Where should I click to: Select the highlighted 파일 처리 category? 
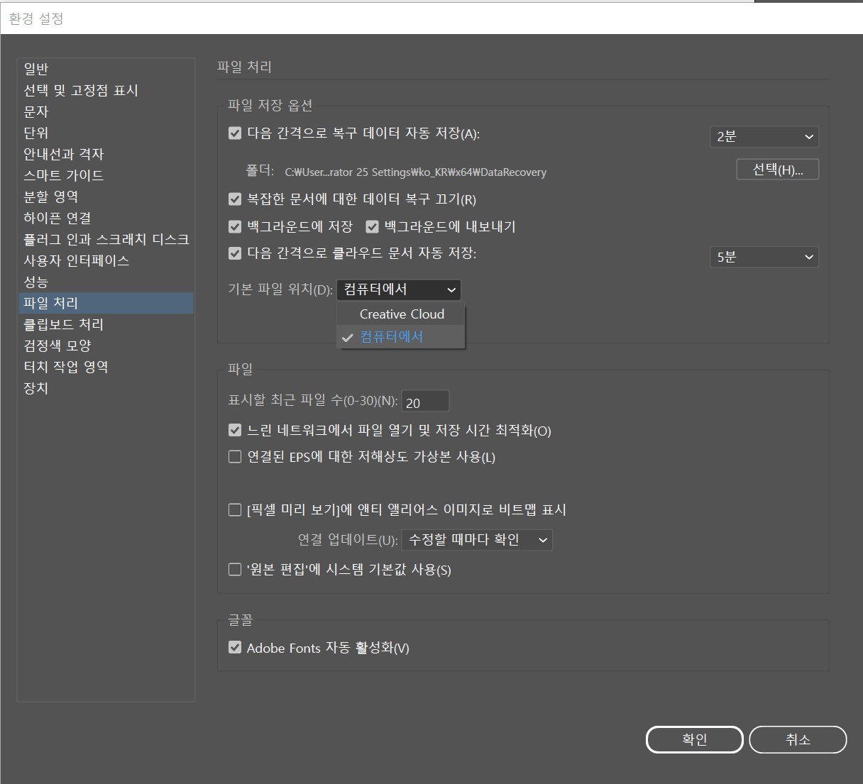(x=106, y=303)
